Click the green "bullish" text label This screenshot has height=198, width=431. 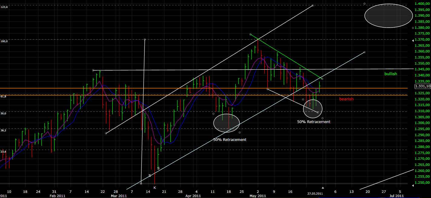390,74
